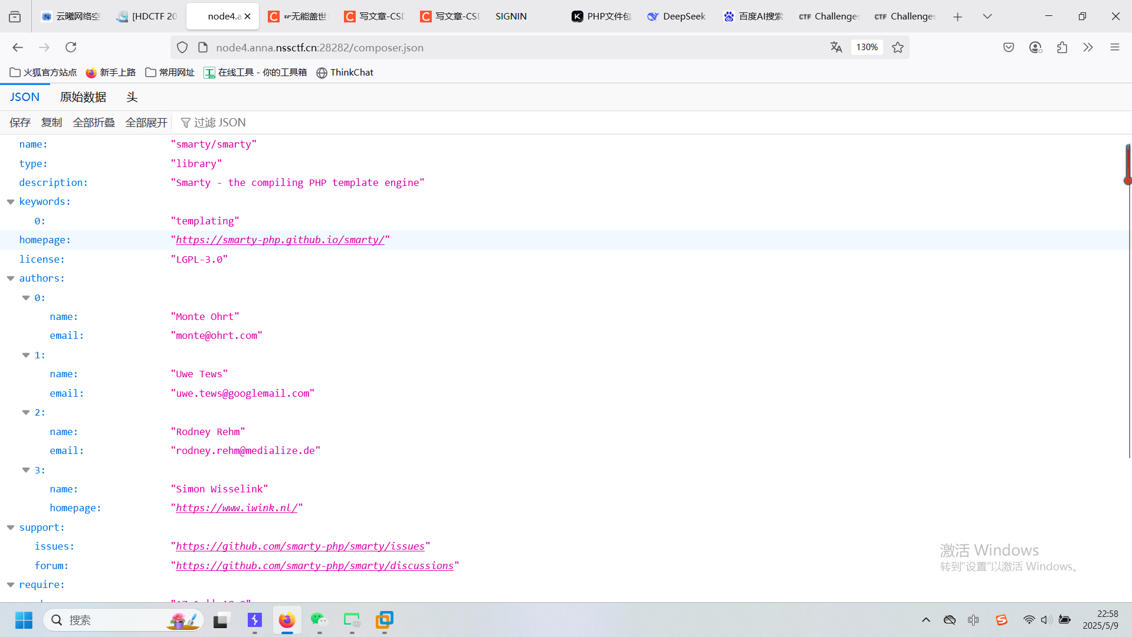Screen dimensions: 1132x637
Task: Click the vertical scrollbar thumb
Action: (1128, 164)
